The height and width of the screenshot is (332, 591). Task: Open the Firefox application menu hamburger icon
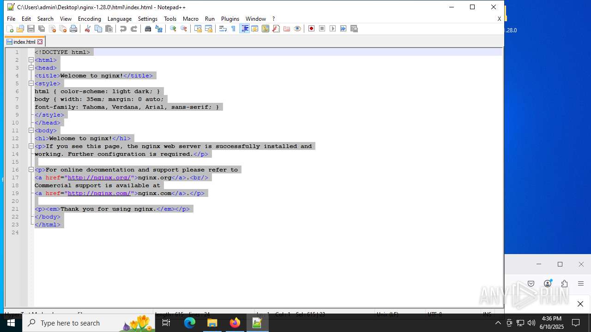(x=581, y=284)
